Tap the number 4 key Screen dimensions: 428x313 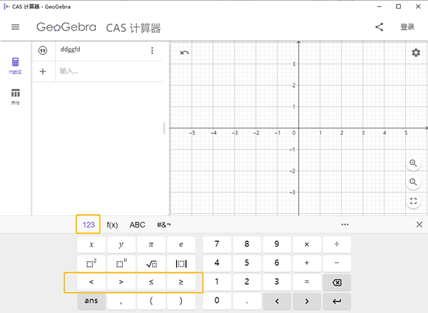(217, 263)
